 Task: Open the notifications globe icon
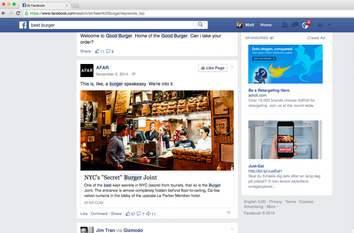[305, 25]
